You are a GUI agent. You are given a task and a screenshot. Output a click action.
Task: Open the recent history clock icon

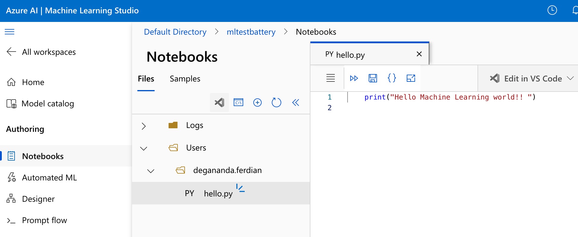(552, 10)
